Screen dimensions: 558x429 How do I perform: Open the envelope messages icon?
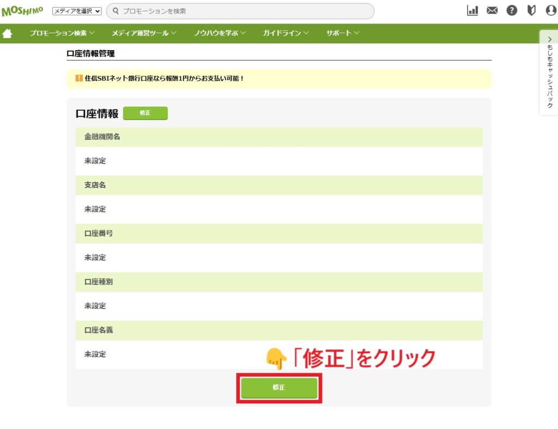pos(492,11)
